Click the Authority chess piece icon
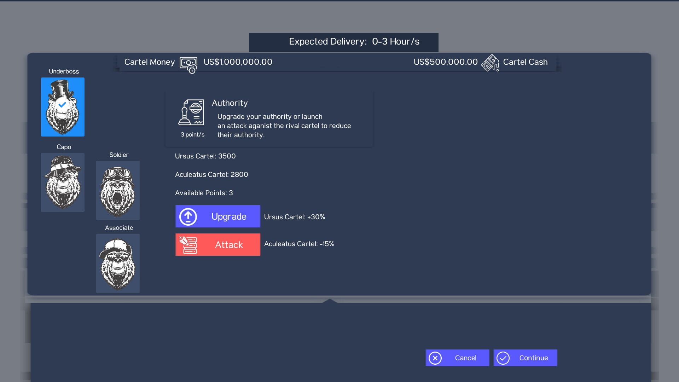Screen dimensions: 679x382 192,113
